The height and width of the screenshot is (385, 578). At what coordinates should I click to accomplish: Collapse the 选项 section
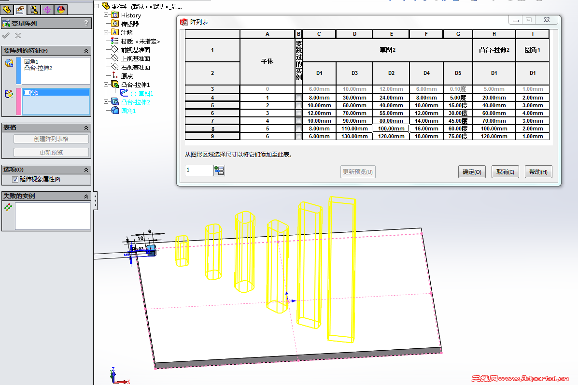(x=86, y=170)
